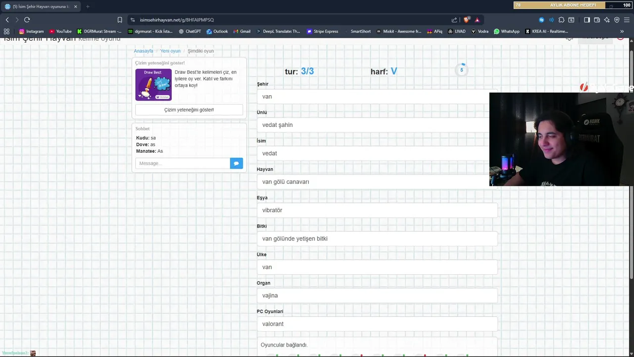The width and height of the screenshot is (634, 357).
Task: Click the address bar URL
Action: [177, 20]
